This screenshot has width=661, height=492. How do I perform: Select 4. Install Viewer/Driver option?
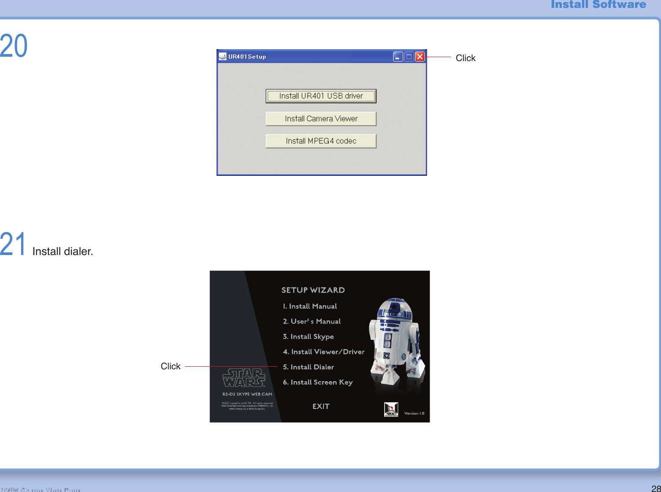point(323,352)
